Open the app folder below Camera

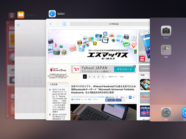(166, 50)
